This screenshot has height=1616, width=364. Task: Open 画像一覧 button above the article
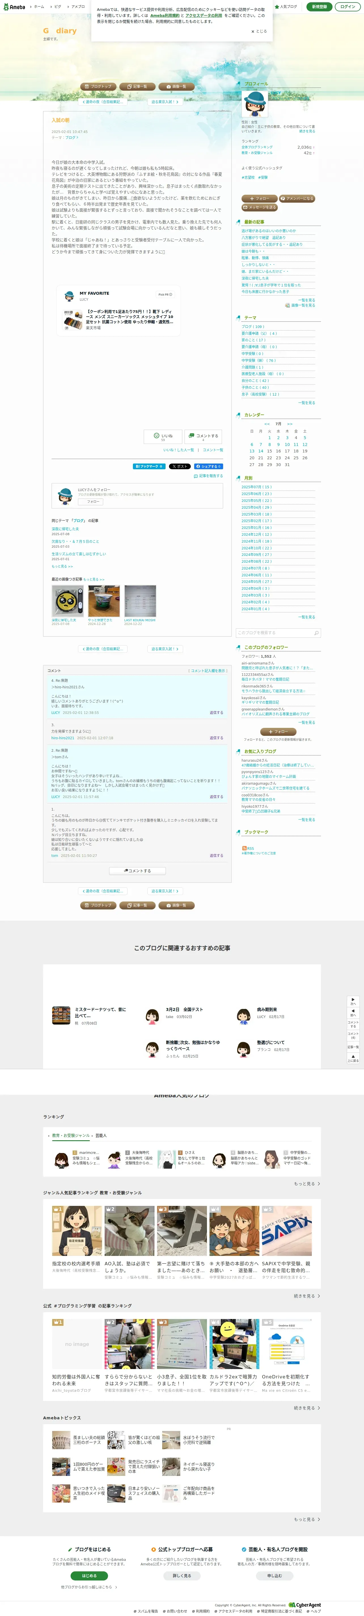(x=176, y=87)
